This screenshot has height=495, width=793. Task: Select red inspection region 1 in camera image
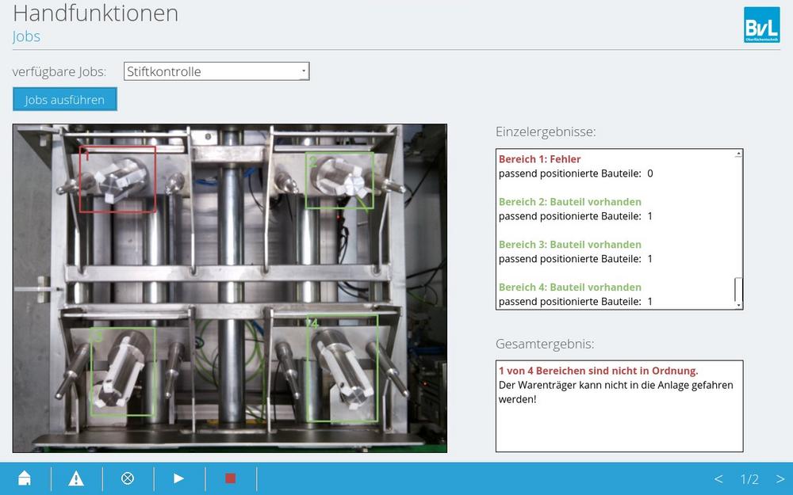(x=117, y=179)
